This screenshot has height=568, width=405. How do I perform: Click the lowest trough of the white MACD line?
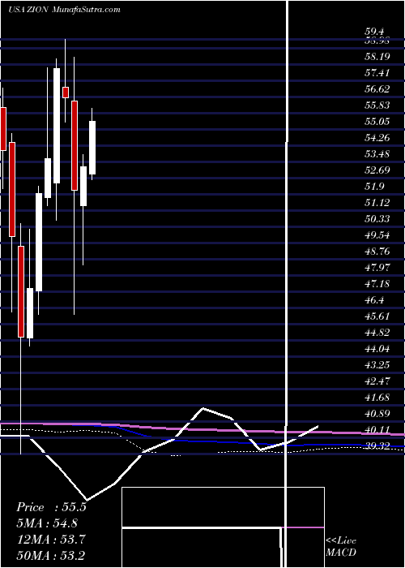(87, 501)
